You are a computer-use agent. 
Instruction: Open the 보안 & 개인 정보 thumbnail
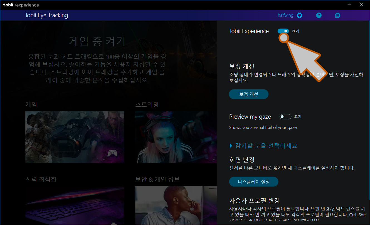[x=176, y=205]
